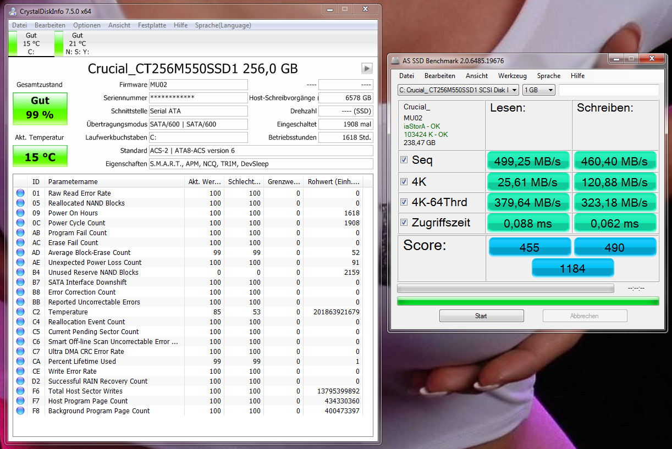Click the status orb for Reallocated NAND Blocks
The width and height of the screenshot is (672, 449).
coord(20,203)
